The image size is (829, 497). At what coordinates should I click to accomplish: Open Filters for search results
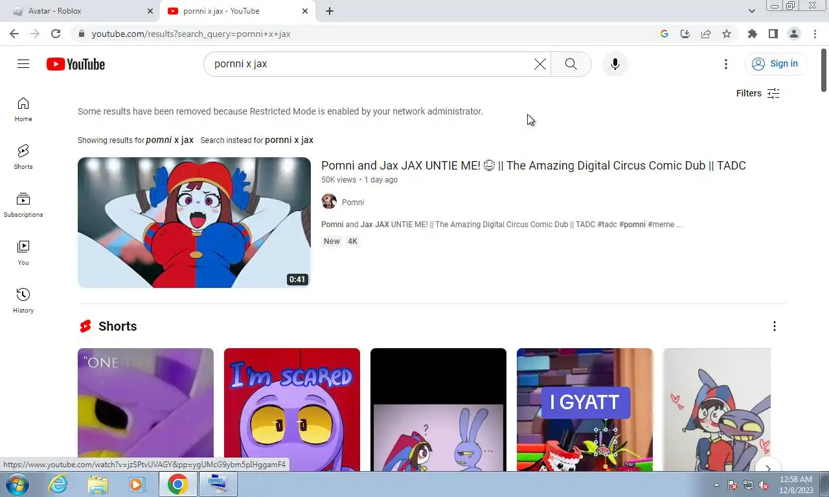[758, 93]
